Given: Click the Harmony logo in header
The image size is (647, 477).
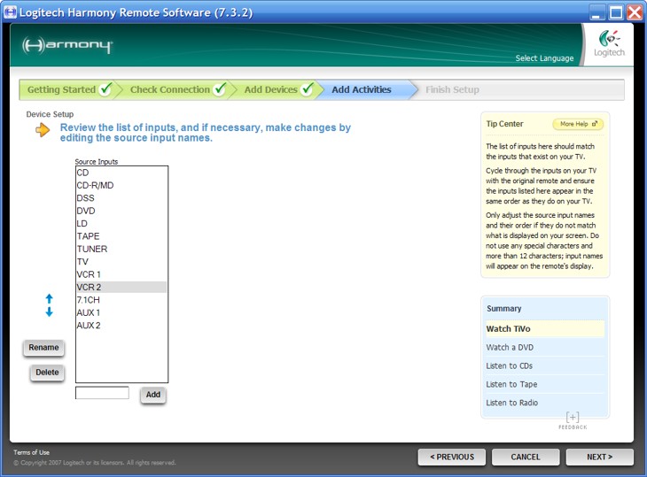Looking at the screenshot, I should pos(67,45).
